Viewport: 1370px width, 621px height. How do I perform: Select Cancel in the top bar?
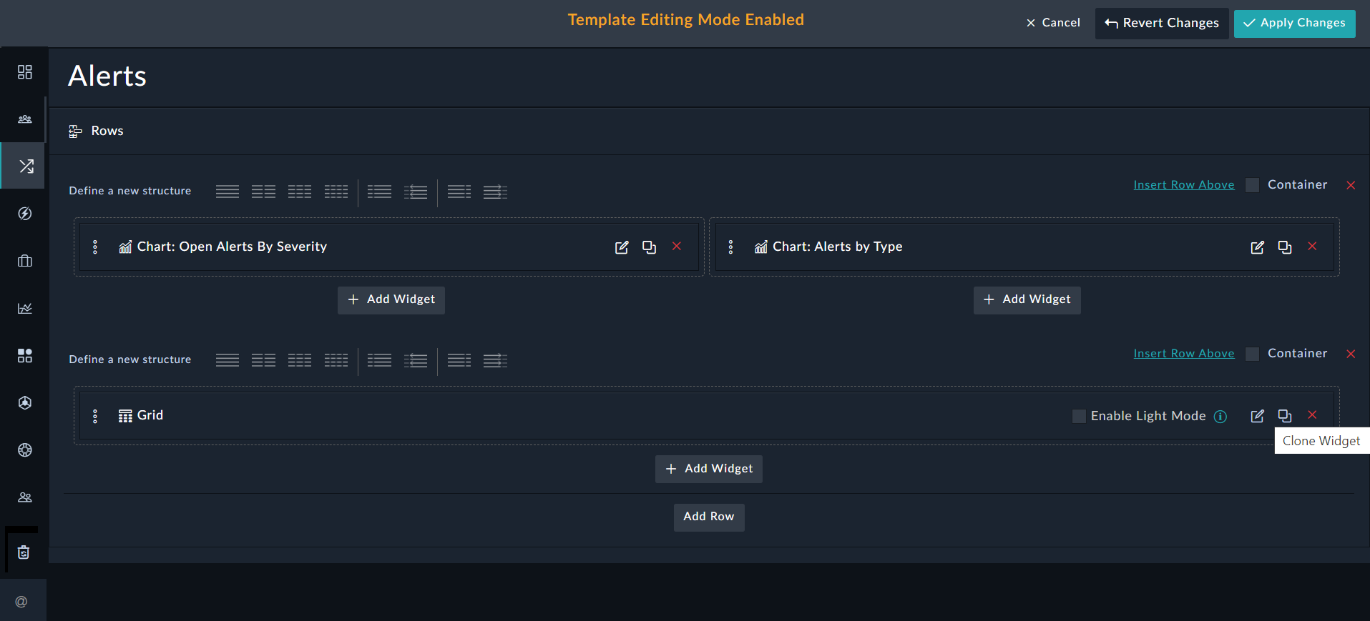[1052, 22]
